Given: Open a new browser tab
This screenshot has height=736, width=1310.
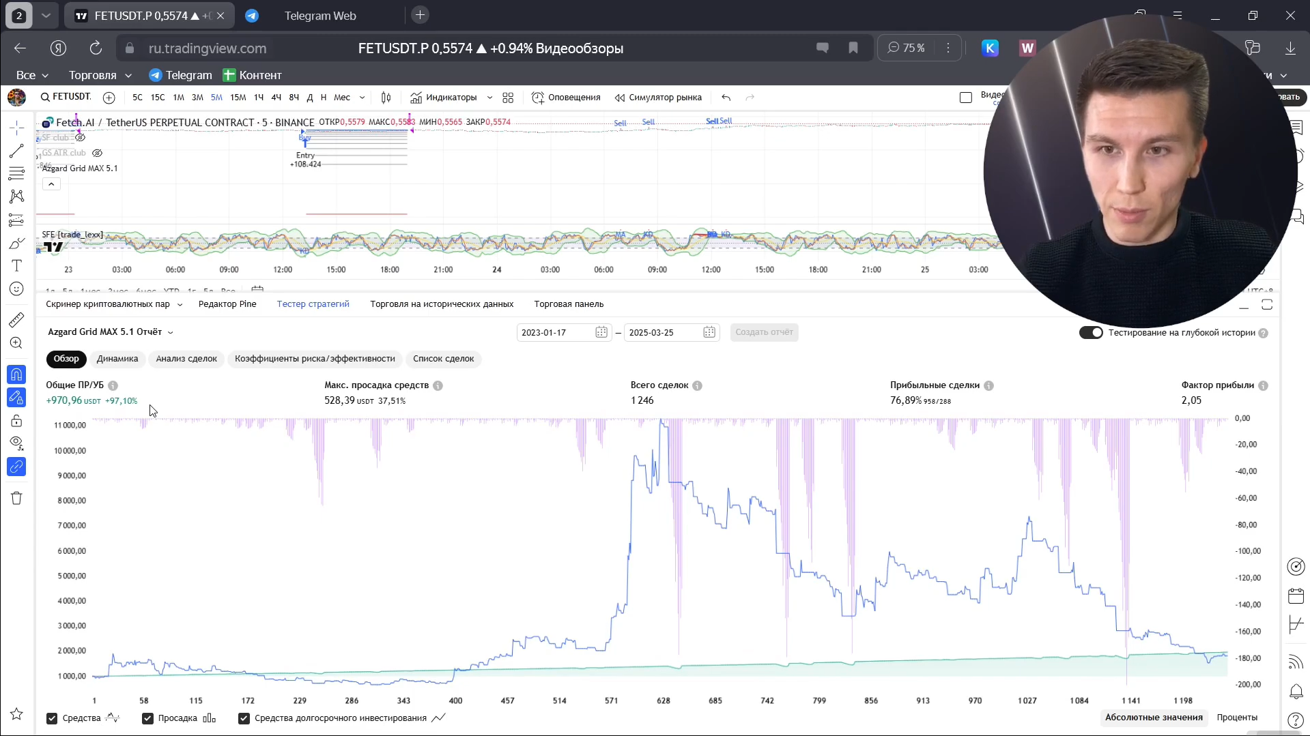Looking at the screenshot, I should 420,15.
